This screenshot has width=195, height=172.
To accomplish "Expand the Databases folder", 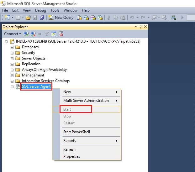I will click(12, 47).
